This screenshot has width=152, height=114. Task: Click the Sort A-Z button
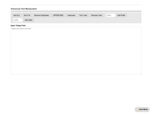point(17,15)
